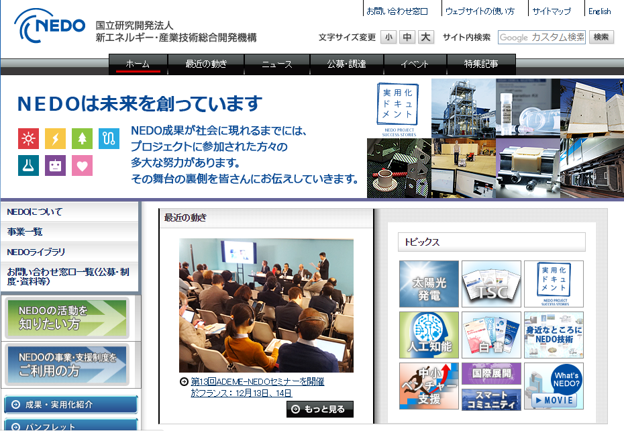Click the green NEDOの活動を知りたい方 banner

coord(67,318)
